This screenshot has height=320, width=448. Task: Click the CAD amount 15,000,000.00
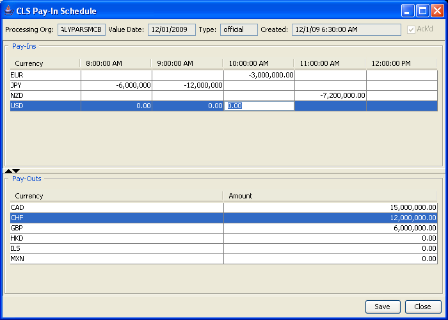[331, 208]
